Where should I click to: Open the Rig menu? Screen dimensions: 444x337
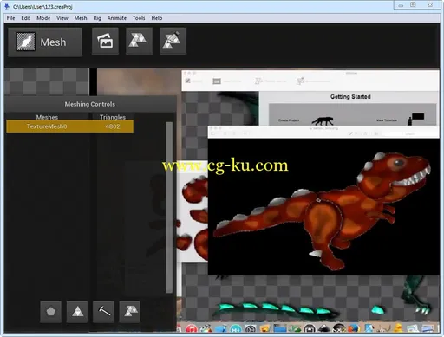97,18
